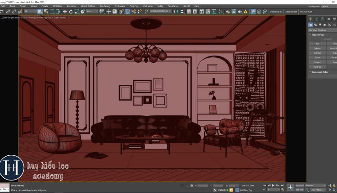This screenshot has width=337, height=193.
Task: Toggle Keyboard Shortcut Override icon
Action: coord(115,11)
